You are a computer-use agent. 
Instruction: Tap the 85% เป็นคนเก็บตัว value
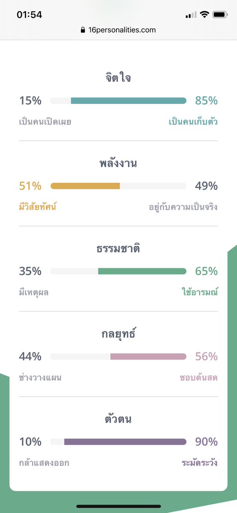[x=206, y=101]
